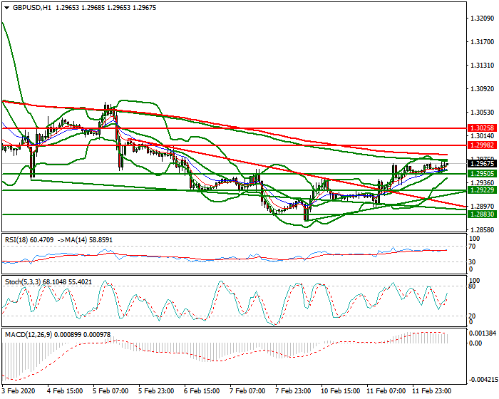Click the 1.31700 price scale value
This screenshot has height=399, width=499.
482,42
